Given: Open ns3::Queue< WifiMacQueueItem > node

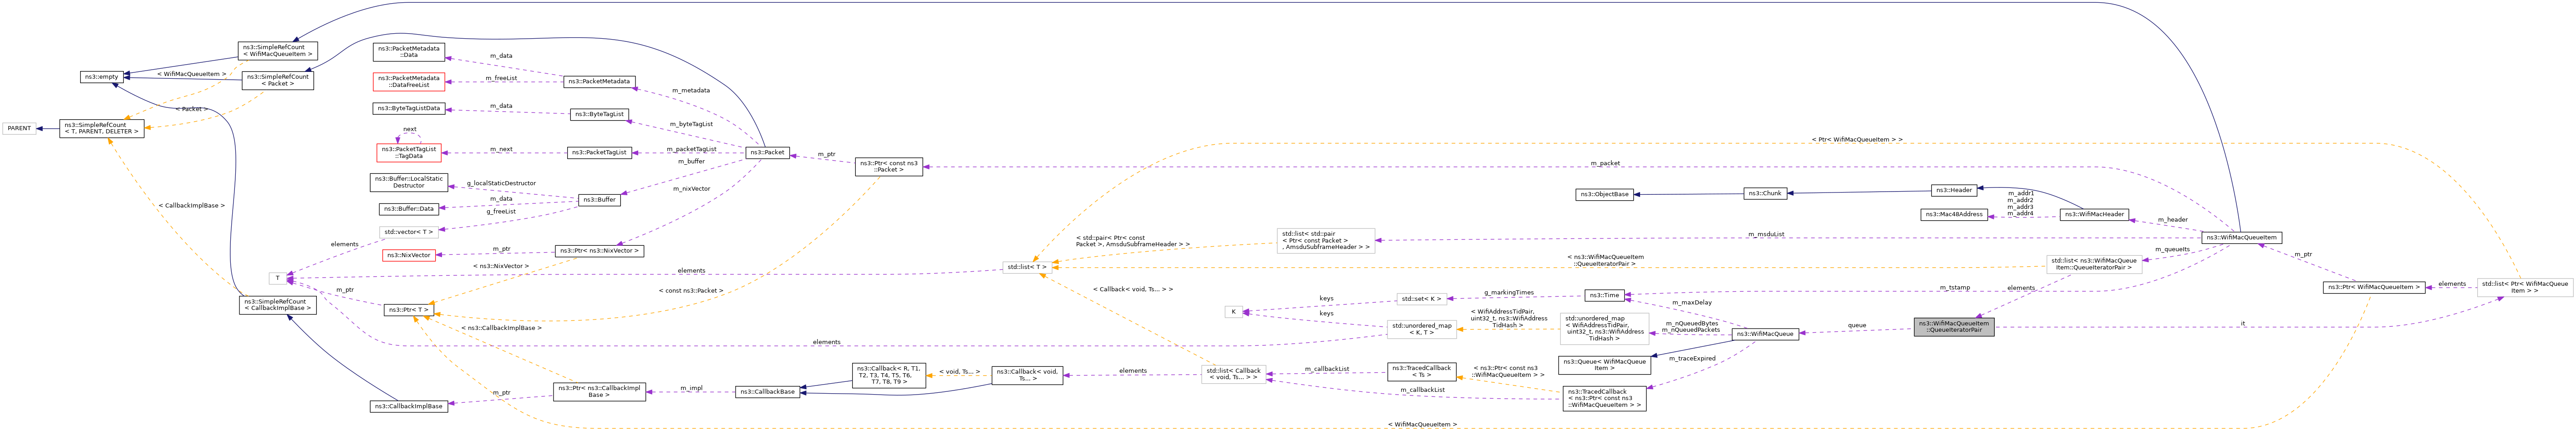Looking at the screenshot, I should (x=1604, y=365).
